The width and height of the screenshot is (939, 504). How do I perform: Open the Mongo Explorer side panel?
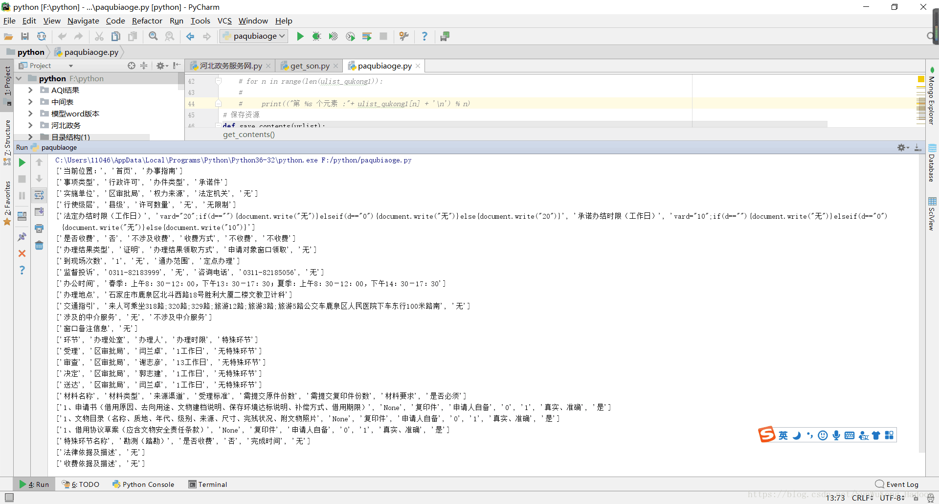(932, 97)
